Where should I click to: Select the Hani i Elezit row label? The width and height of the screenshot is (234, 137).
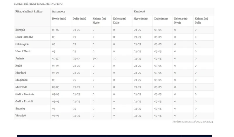(x=23, y=51)
